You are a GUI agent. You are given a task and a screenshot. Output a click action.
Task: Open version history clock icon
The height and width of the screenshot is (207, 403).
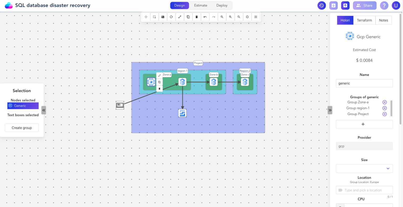coord(322,6)
